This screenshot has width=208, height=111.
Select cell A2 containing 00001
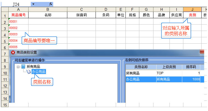[x=19, y=22]
